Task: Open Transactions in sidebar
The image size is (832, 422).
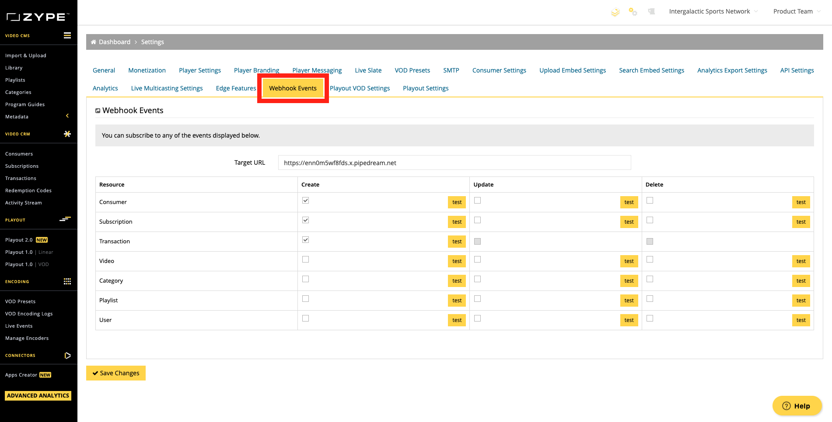Action: [21, 178]
